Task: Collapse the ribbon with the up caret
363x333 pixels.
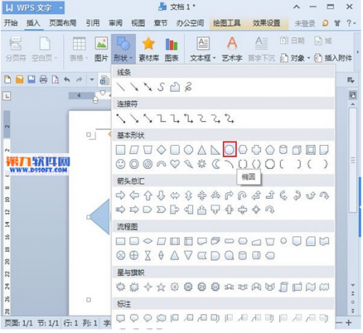Action: [x=296, y=7]
